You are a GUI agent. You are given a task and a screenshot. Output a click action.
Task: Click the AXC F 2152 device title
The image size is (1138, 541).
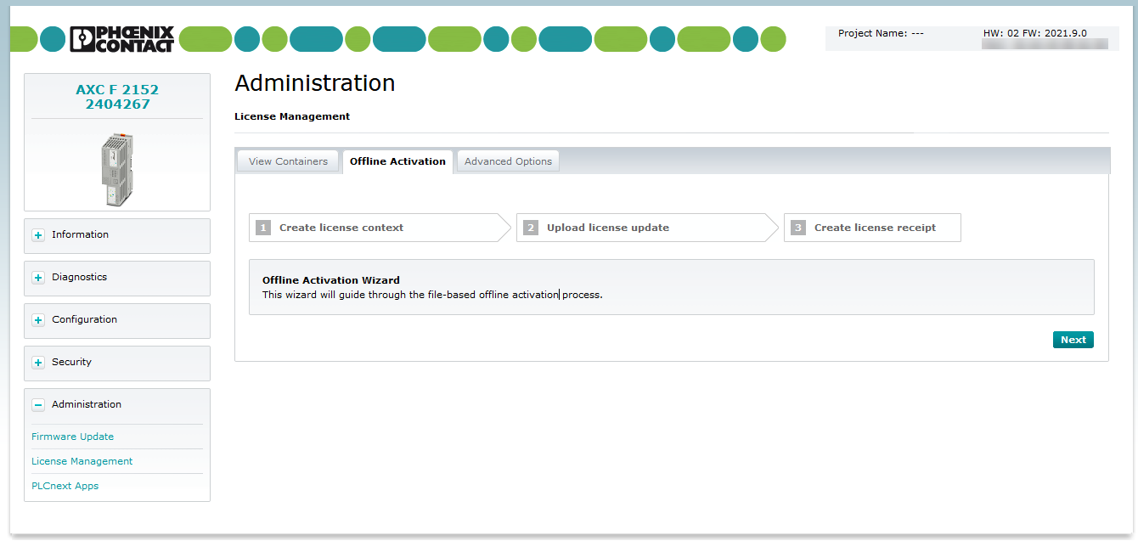click(x=117, y=97)
